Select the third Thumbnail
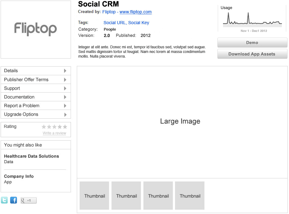 (158, 195)
